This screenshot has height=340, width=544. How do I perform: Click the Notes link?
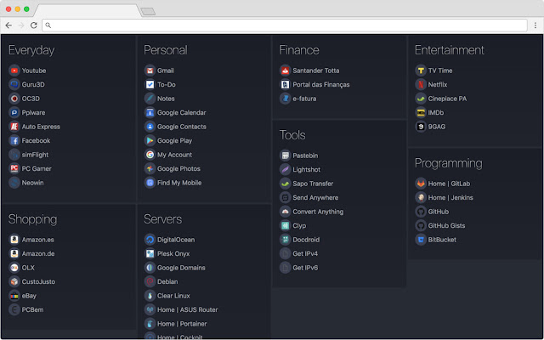166,99
